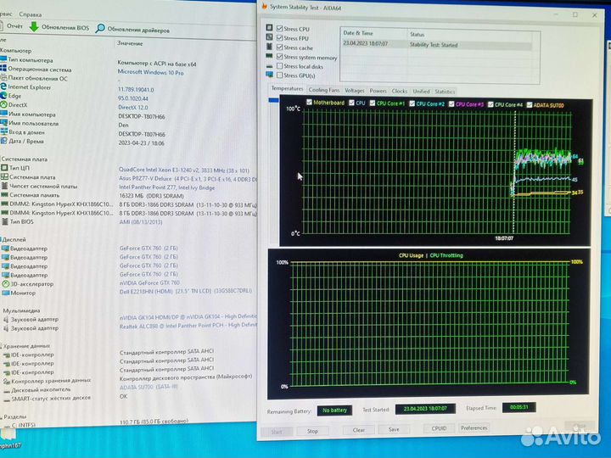The height and width of the screenshot is (458, 611).
Task: Open the Preferences button
Action: [x=474, y=427]
